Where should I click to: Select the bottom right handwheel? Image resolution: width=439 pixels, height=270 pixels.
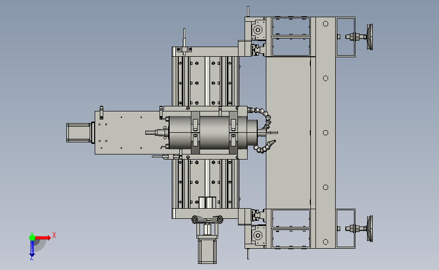[x=370, y=228]
